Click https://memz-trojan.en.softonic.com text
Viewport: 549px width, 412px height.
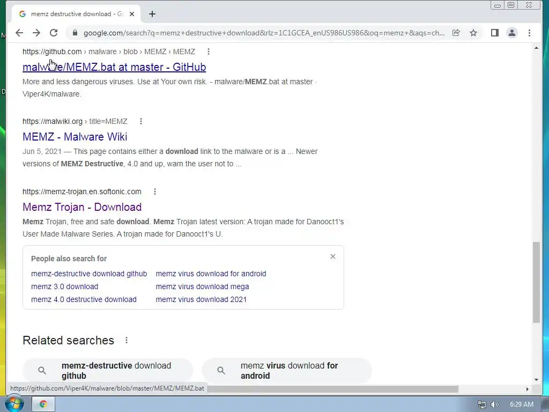[x=82, y=192]
